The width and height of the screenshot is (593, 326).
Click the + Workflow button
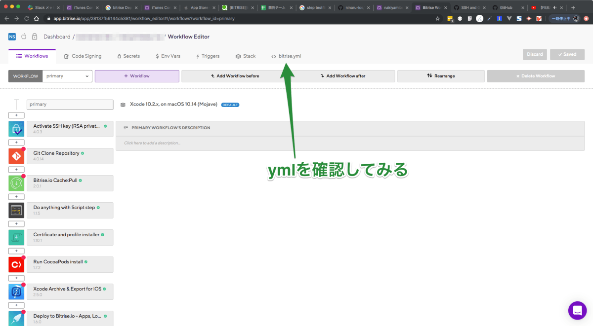[x=137, y=76]
